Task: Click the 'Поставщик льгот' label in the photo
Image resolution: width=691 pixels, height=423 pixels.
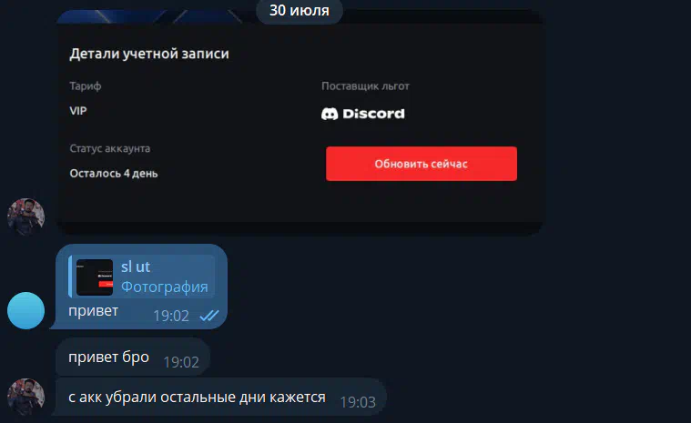Action: [x=365, y=86]
